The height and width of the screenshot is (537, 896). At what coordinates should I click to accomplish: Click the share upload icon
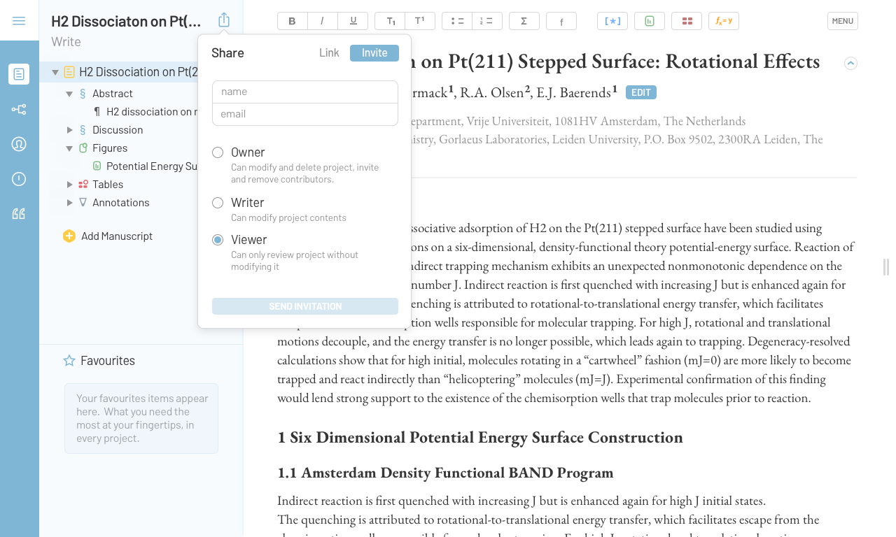[x=224, y=20]
